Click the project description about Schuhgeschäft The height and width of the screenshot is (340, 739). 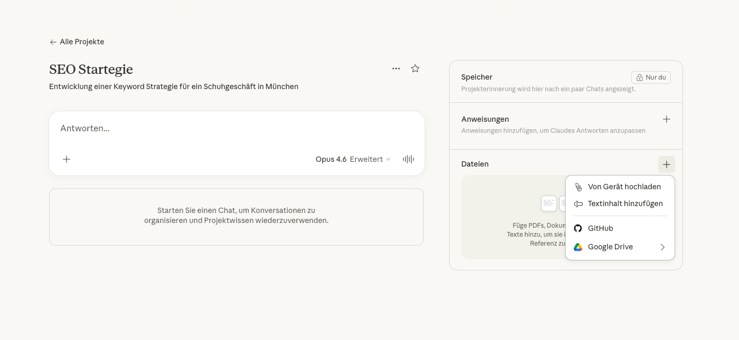pyautogui.click(x=174, y=86)
